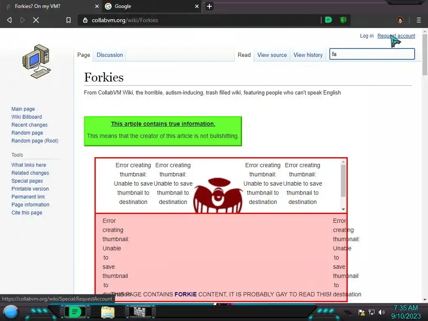
Task: Stop page loading with the X button
Action: pyautogui.click(x=36, y=20)
